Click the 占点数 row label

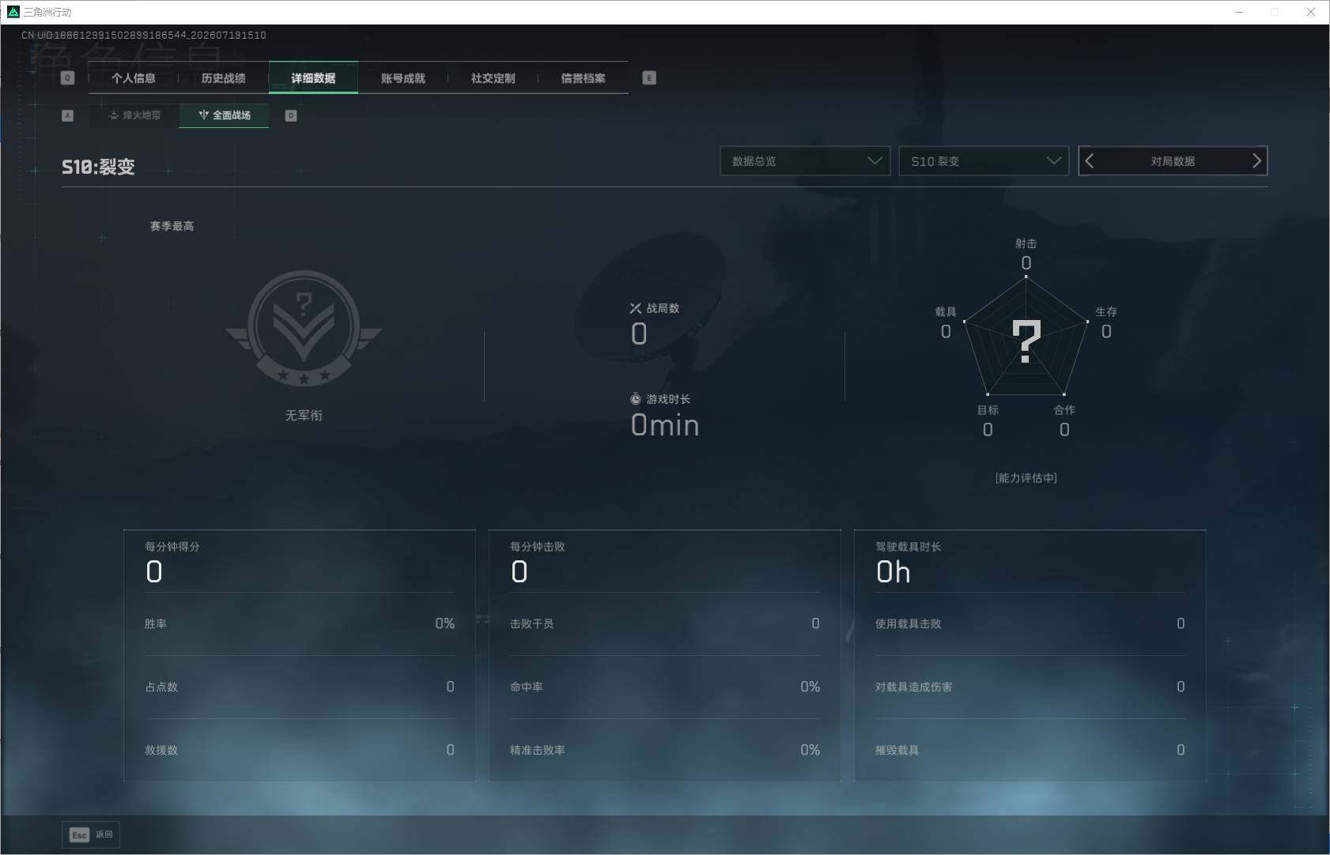tap(161, 687)
